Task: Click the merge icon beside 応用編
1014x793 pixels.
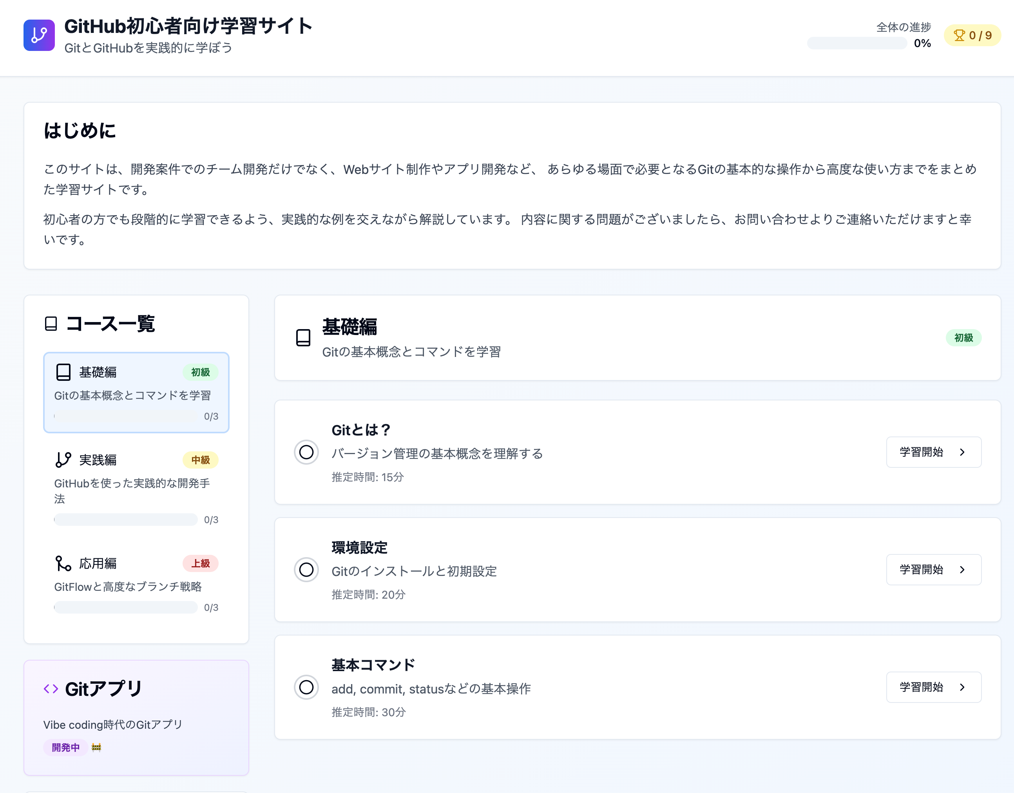Action: point(63,563)
